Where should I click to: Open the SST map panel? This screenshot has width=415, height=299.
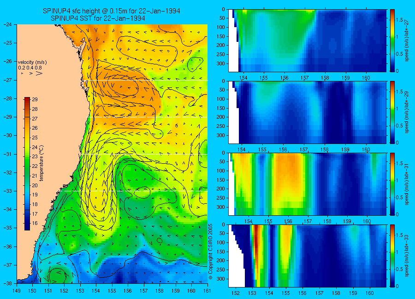point(112,154)
